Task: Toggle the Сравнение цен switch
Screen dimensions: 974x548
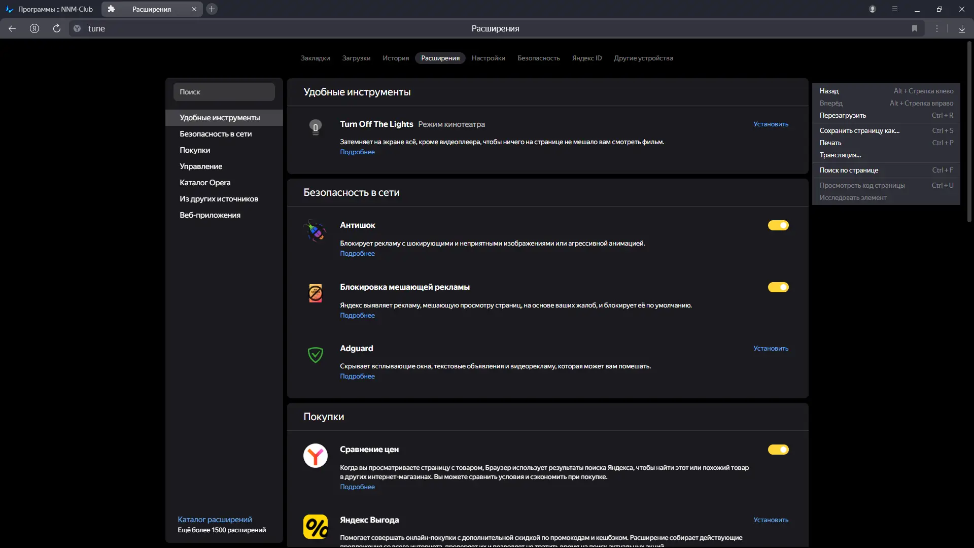Action: [x=778, y=450]
